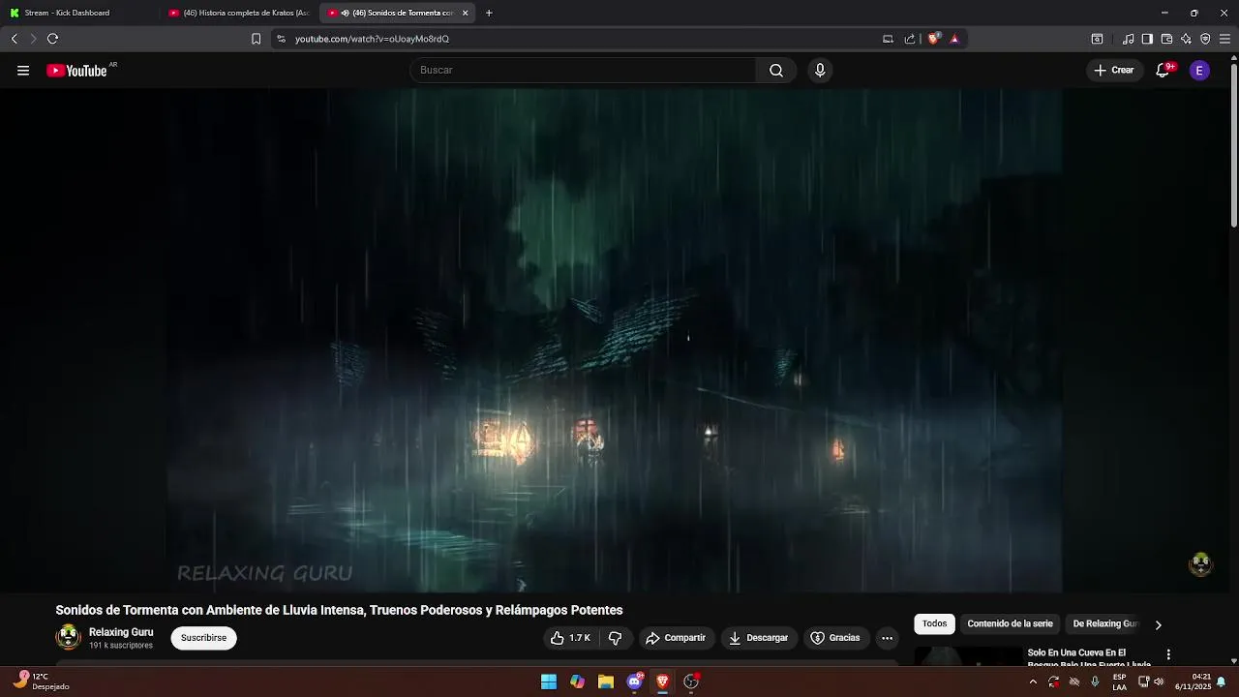The height and width of the screenshot is (697, 1239).
Task: Open OBS Studio from the taskbar
Action: [x=691, y=682]
